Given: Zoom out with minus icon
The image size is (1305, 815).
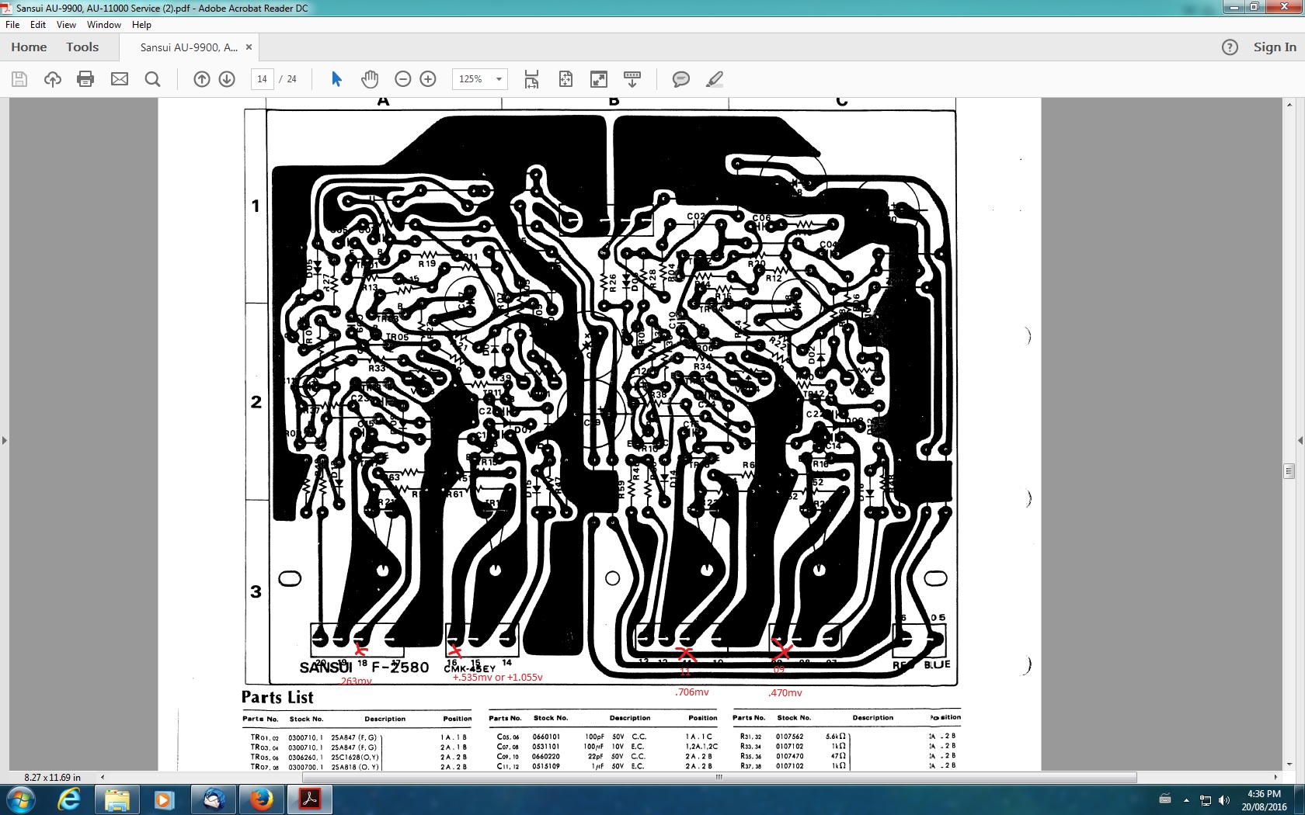Looking at the screenshot, I should coord(402,79).
